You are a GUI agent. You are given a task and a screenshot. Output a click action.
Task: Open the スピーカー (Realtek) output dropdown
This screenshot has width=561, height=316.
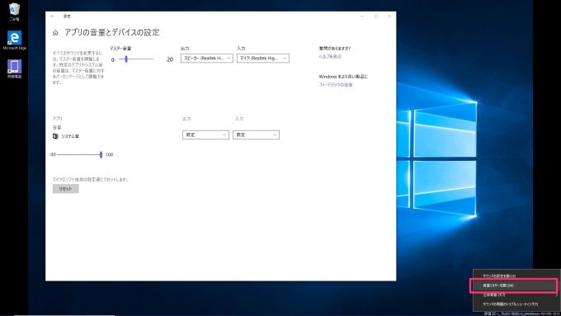click(207, 59)
